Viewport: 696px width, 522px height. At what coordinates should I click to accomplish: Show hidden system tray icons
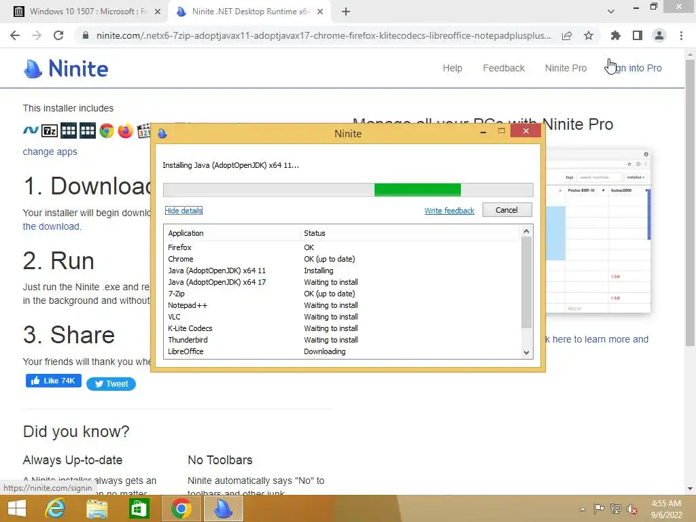coord(582,509)
